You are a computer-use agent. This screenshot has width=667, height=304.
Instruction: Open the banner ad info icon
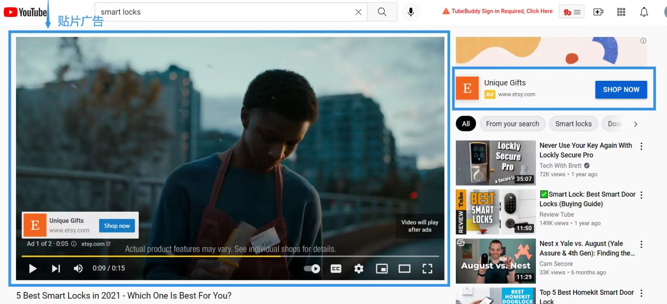point(643,41)
